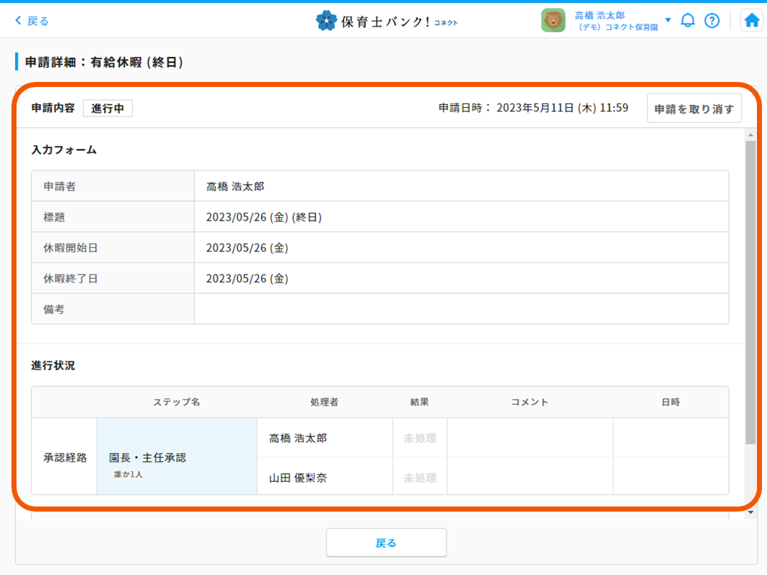Select approver 山田 優梨奈 in the progress table
Image resolution: width=767 pixels, height=575 pixels.
298,477
